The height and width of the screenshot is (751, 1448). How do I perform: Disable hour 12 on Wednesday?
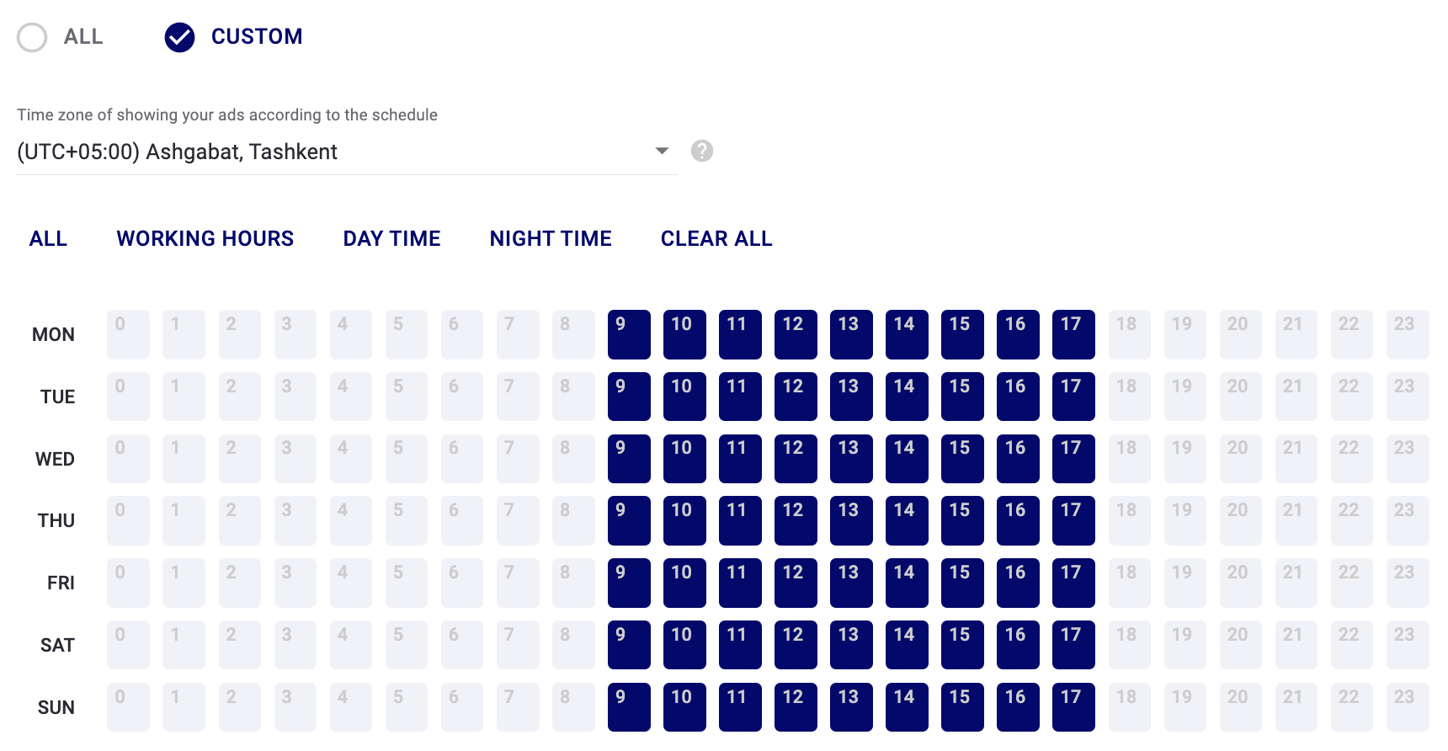point(796,459)
